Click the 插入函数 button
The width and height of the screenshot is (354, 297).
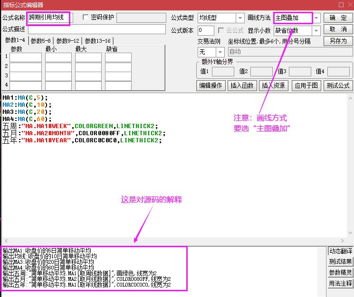(242, 85)
